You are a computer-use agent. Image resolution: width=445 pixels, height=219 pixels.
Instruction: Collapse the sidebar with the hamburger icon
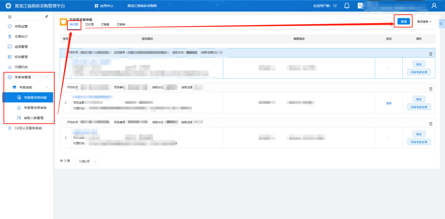tap(10, 17)
